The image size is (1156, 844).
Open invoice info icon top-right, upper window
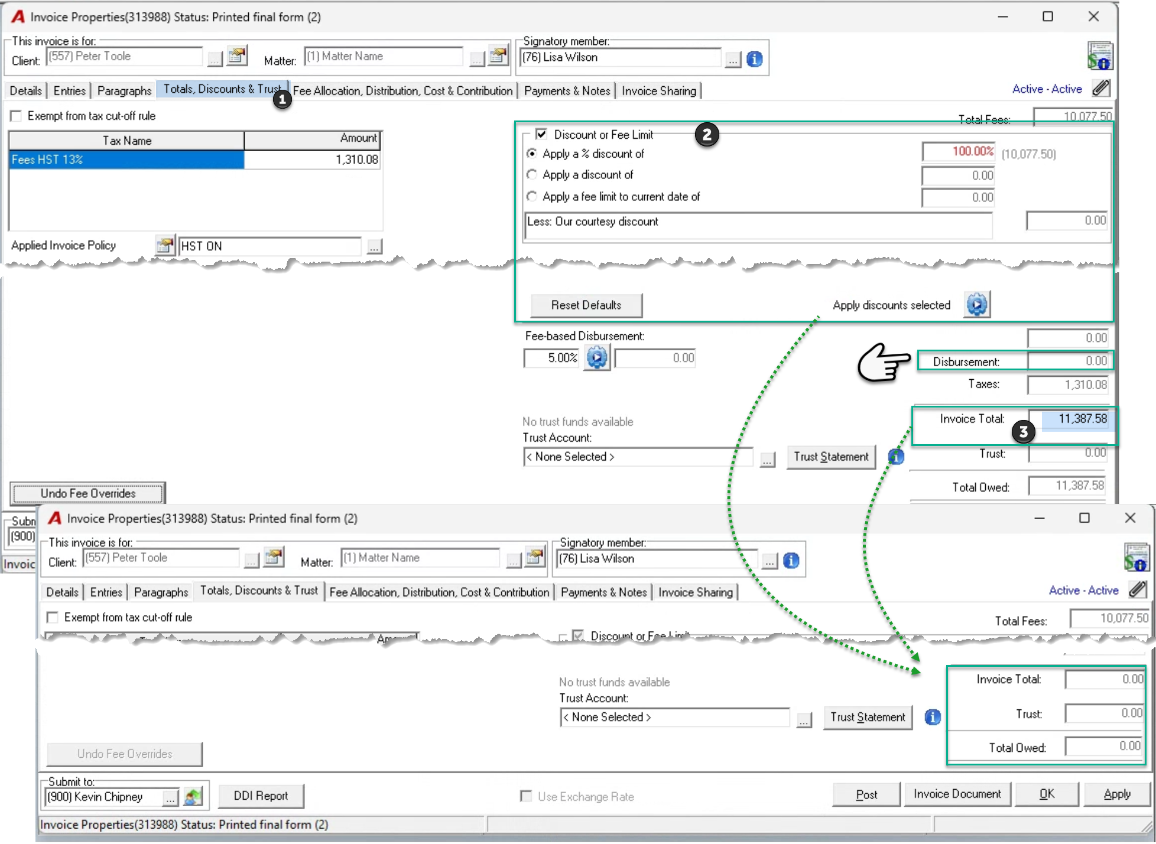click(1099, 56)
